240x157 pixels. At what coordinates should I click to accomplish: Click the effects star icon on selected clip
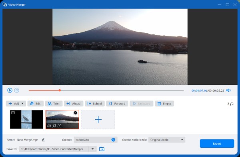54,126
